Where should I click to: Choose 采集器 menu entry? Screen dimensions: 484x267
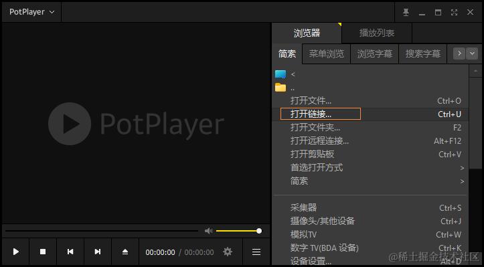(x=370, y=207)
